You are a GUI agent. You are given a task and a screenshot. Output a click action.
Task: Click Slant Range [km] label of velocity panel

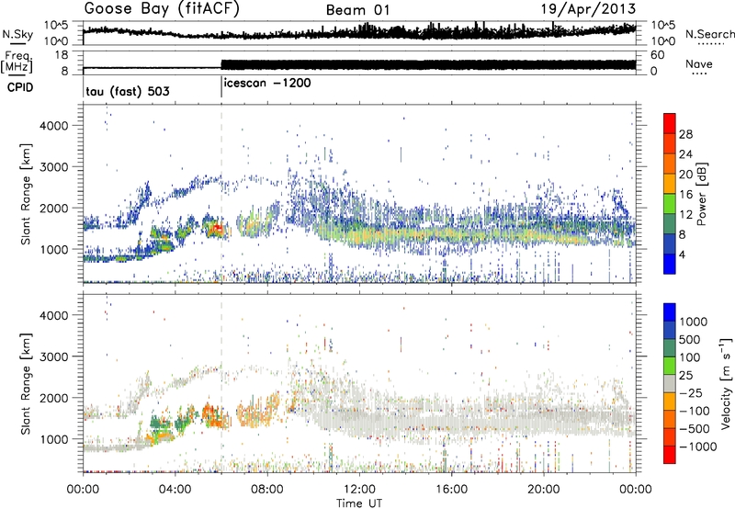(x=27, y=383)
